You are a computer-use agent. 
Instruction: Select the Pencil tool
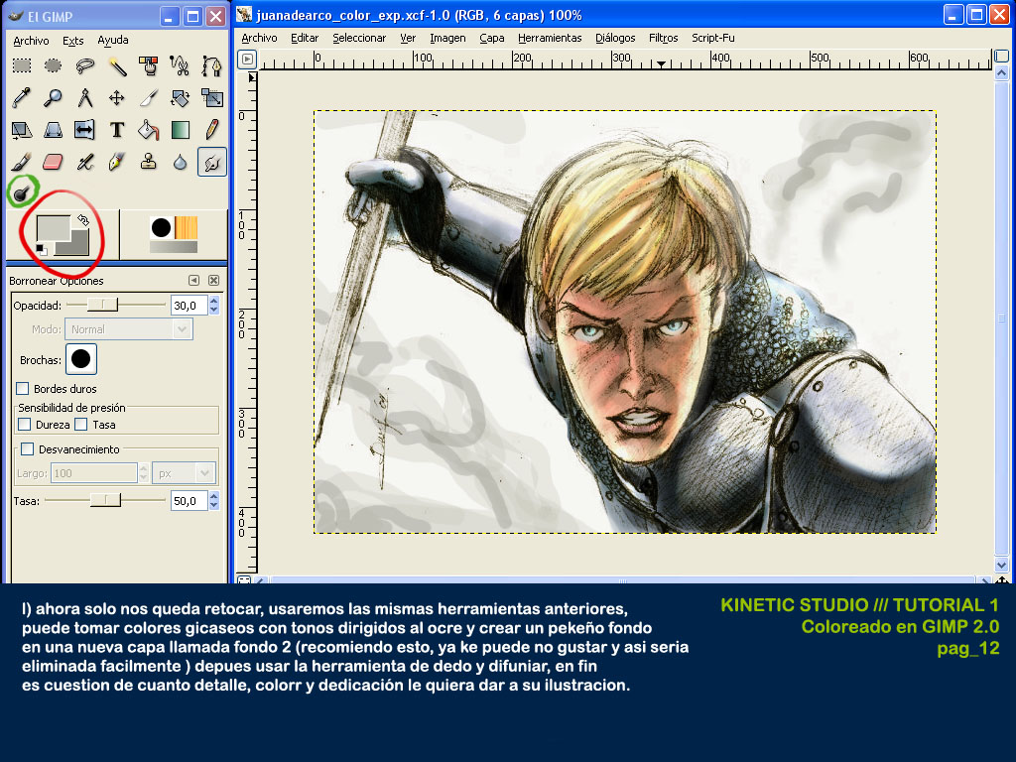click(211, 130)
